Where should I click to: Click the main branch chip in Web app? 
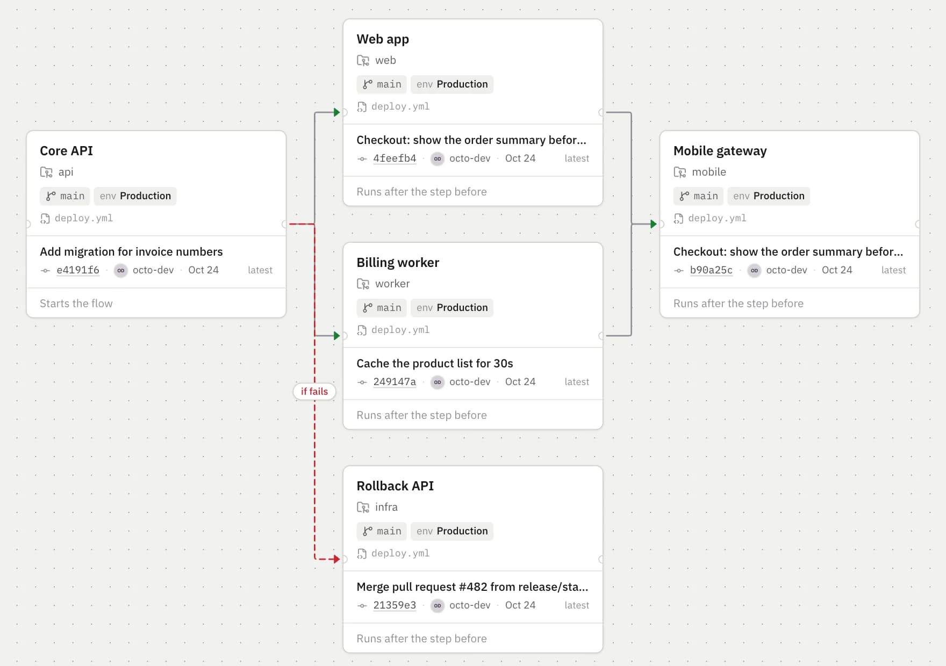[x=382, y=84]
